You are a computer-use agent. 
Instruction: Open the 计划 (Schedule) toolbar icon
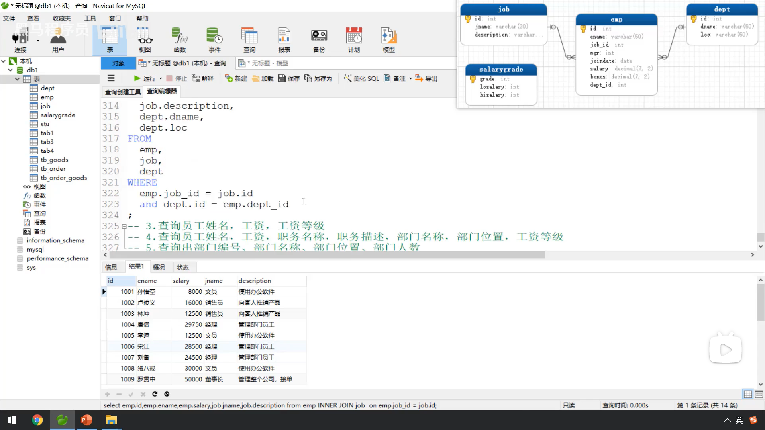tap(354, 40)
